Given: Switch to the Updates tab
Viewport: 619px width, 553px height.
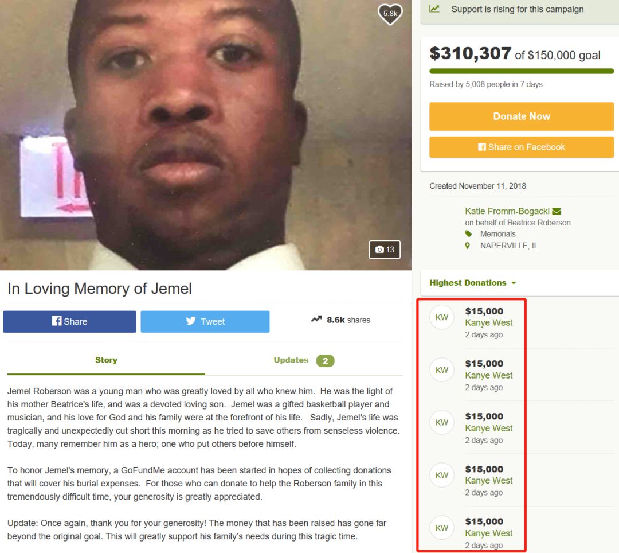Looking at the screenshot, I should [304, 360].
